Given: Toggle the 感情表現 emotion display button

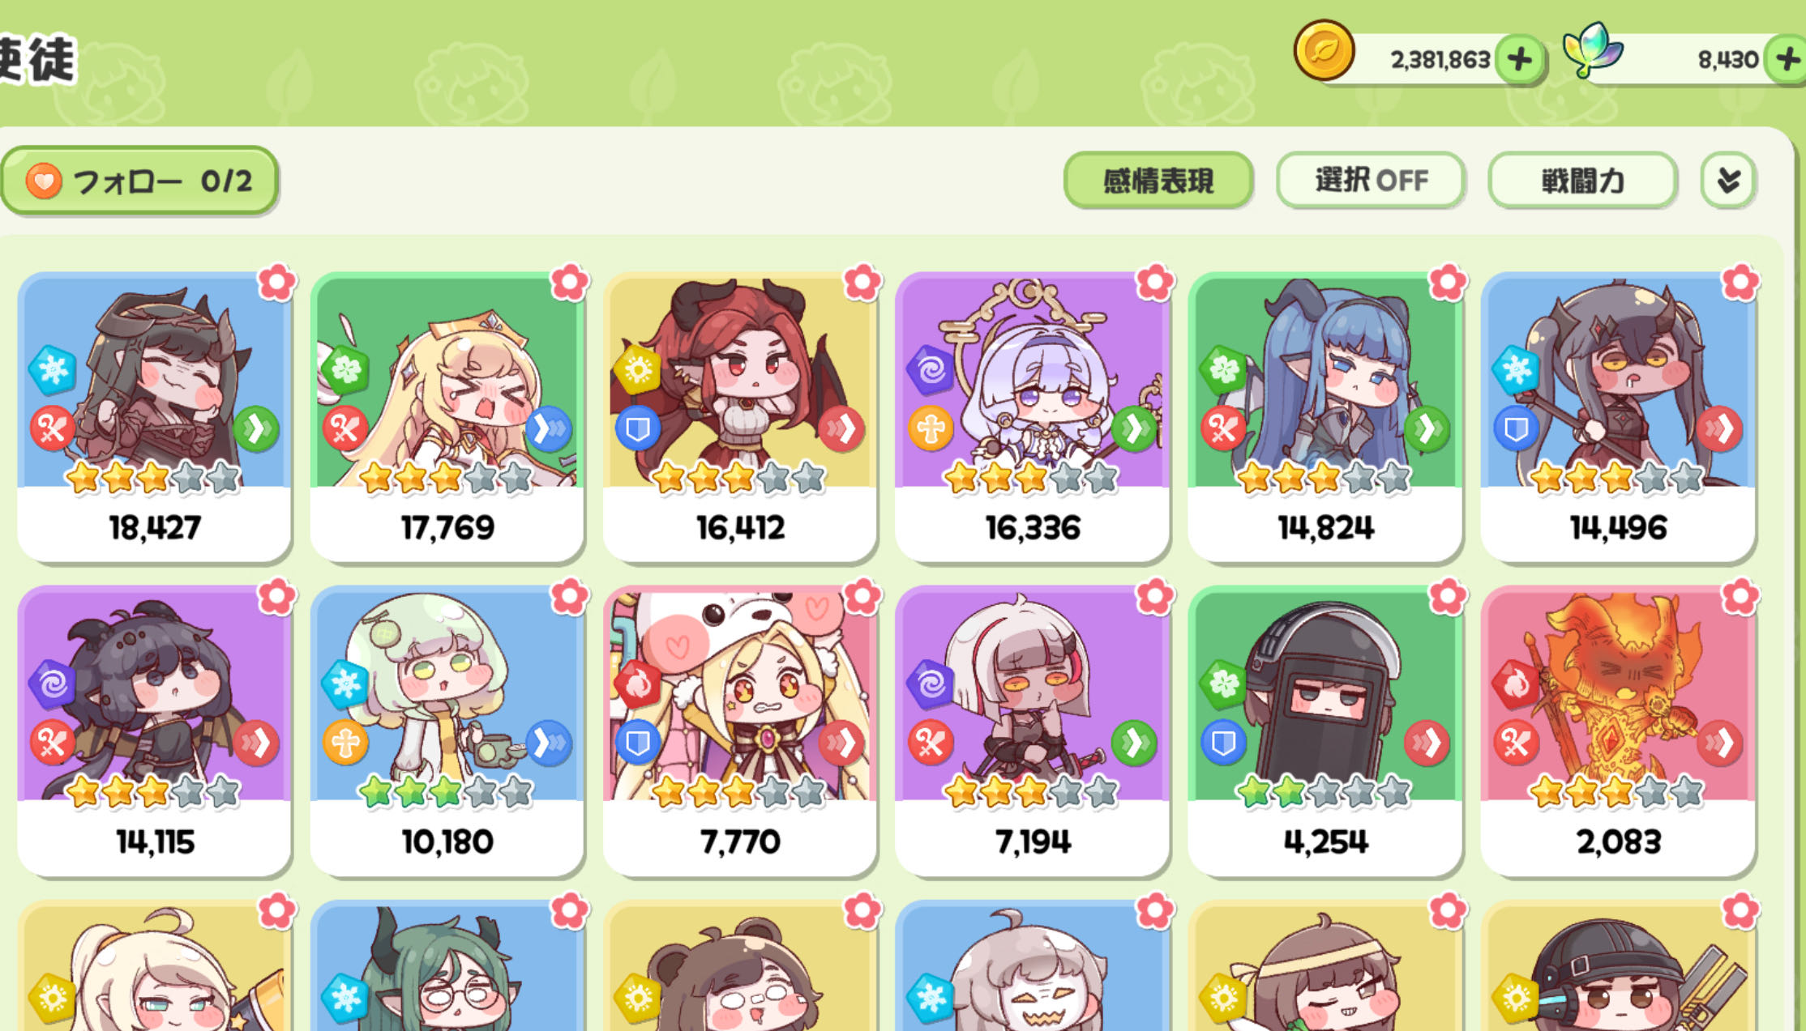Looking at the screenshot, I should [x=1158, y=180].
